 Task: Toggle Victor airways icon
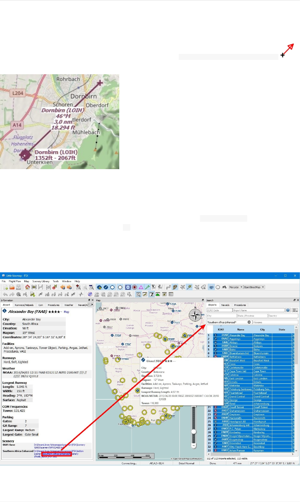click(153, 287)
